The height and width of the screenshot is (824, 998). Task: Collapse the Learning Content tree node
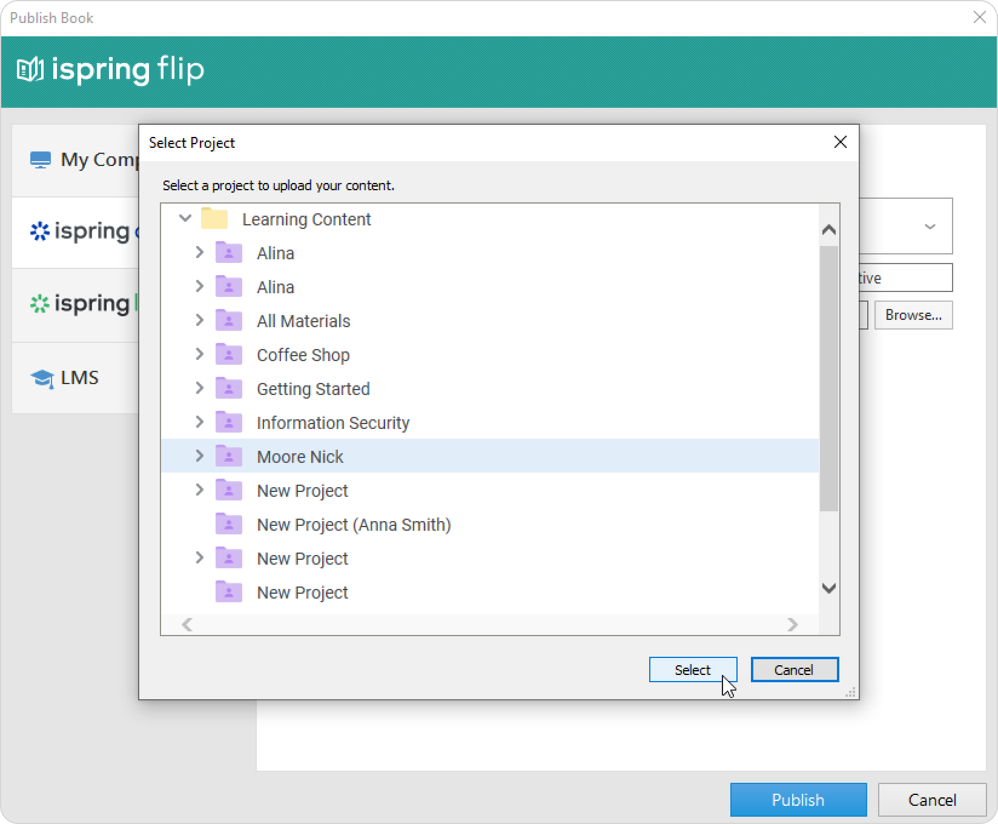pos(185,218)
